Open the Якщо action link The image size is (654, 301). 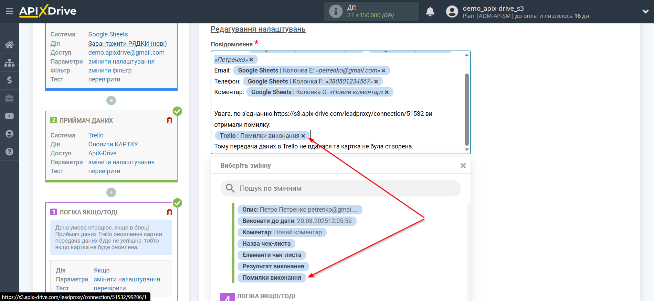point(102,270)
